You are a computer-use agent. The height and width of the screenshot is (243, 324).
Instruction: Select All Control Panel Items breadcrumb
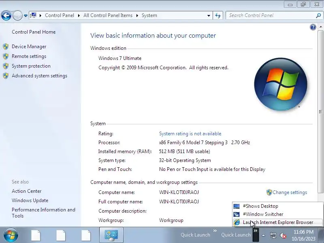tap(108, 15)
